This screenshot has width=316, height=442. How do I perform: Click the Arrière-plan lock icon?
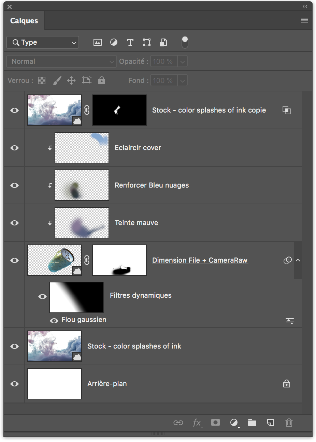[x=287, y=383]
